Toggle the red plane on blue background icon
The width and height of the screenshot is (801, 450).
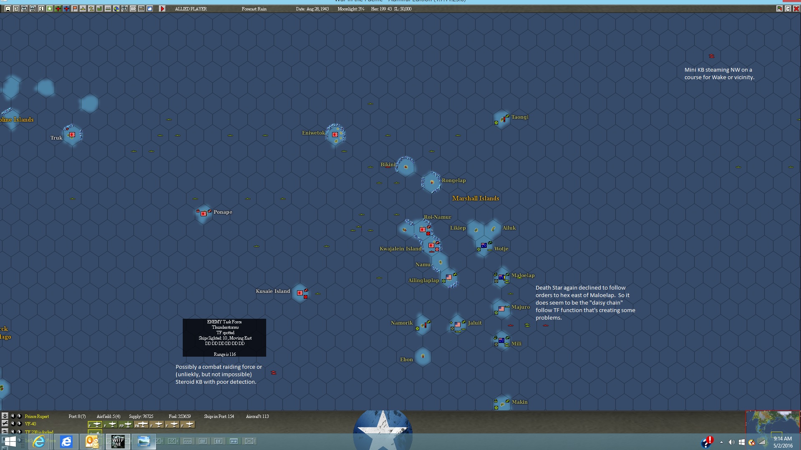[66, 9]
